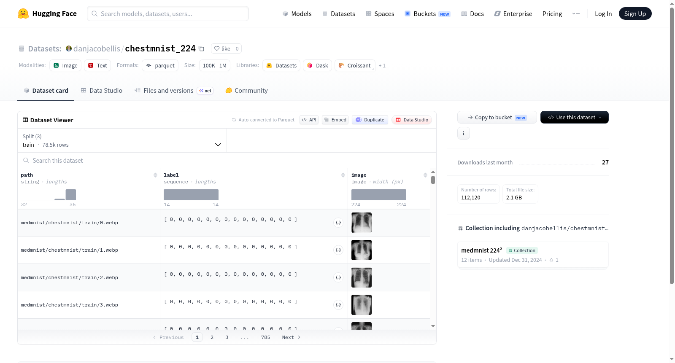675x363 pixels.
Task: Open Datasets in top navigation
Action: click(x=339, y=13)
